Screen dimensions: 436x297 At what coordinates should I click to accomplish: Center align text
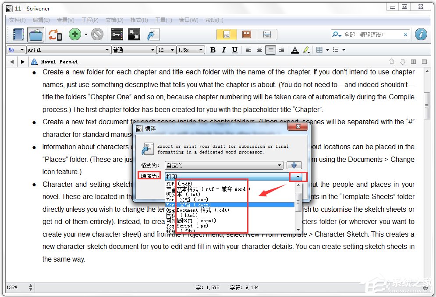[x=259, y=50]
